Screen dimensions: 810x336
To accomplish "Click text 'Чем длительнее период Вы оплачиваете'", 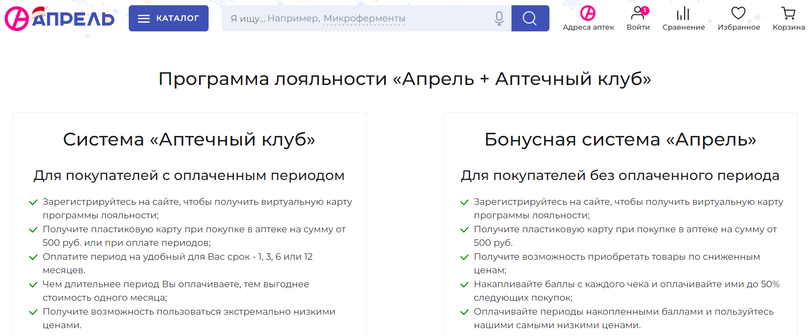I will tap(141, 284).
